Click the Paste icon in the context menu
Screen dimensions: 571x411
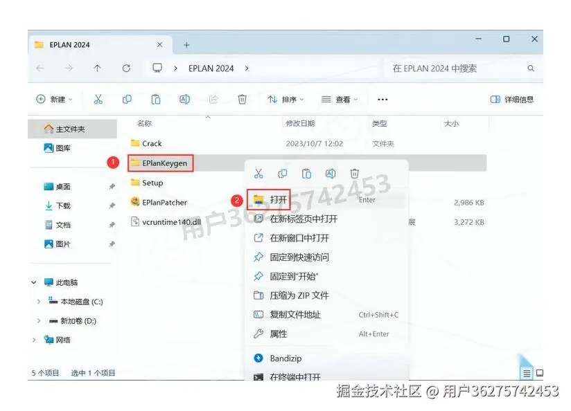306,174
